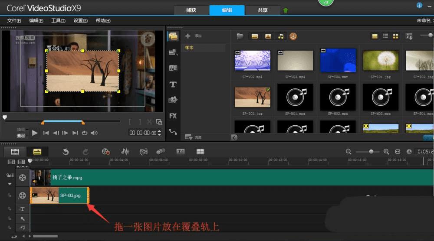Open the 设置(S) menu
The image size is (434, 241).
tap(80, 21)
